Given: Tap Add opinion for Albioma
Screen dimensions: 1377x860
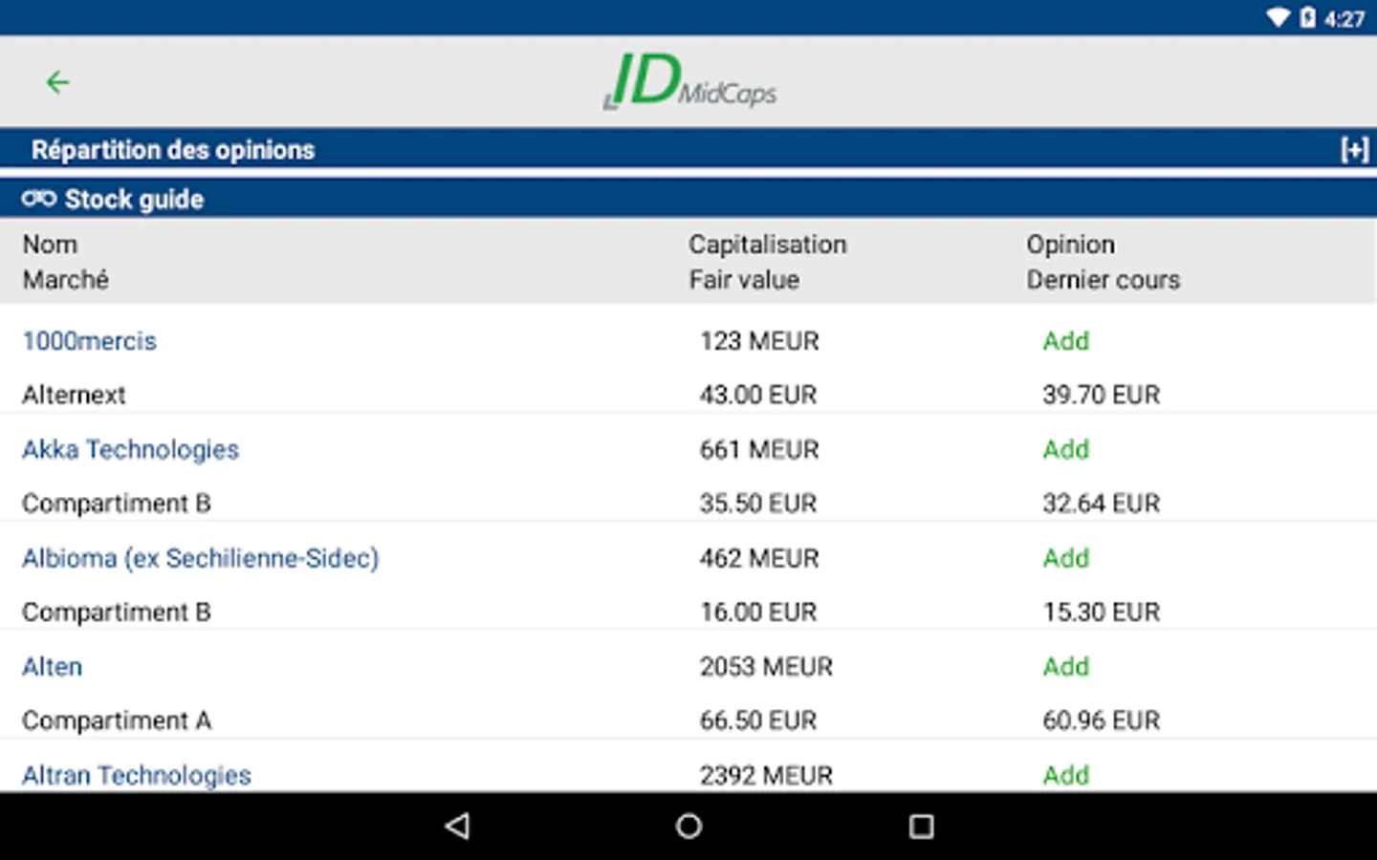Looking at the screenshot, I should pyautogui.click(x=1066, y=558).
